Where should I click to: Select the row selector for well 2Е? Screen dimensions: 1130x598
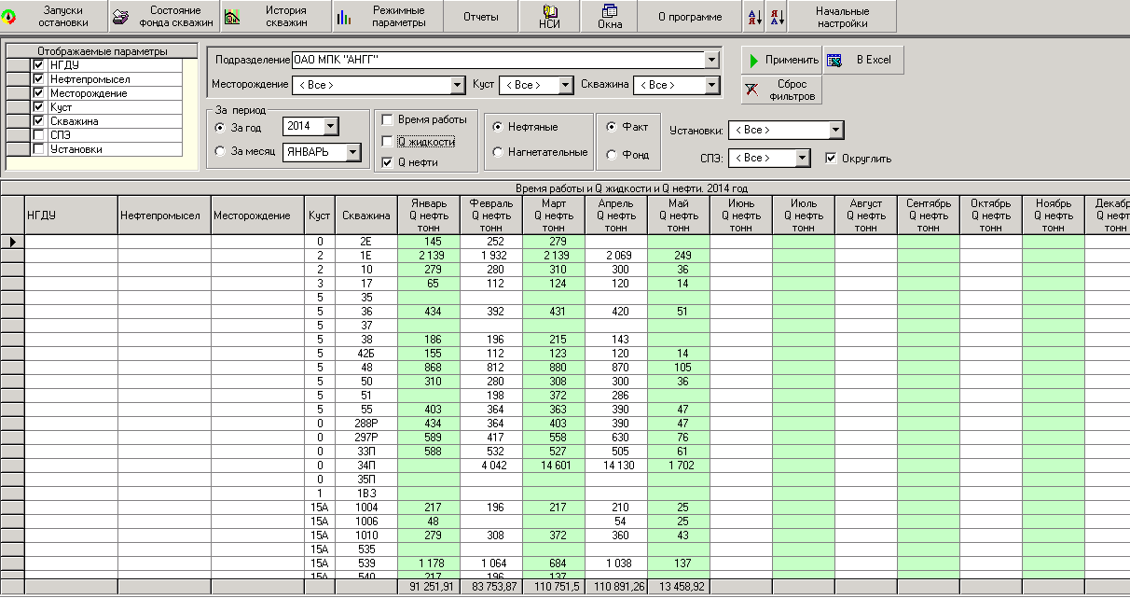point(12,242)
